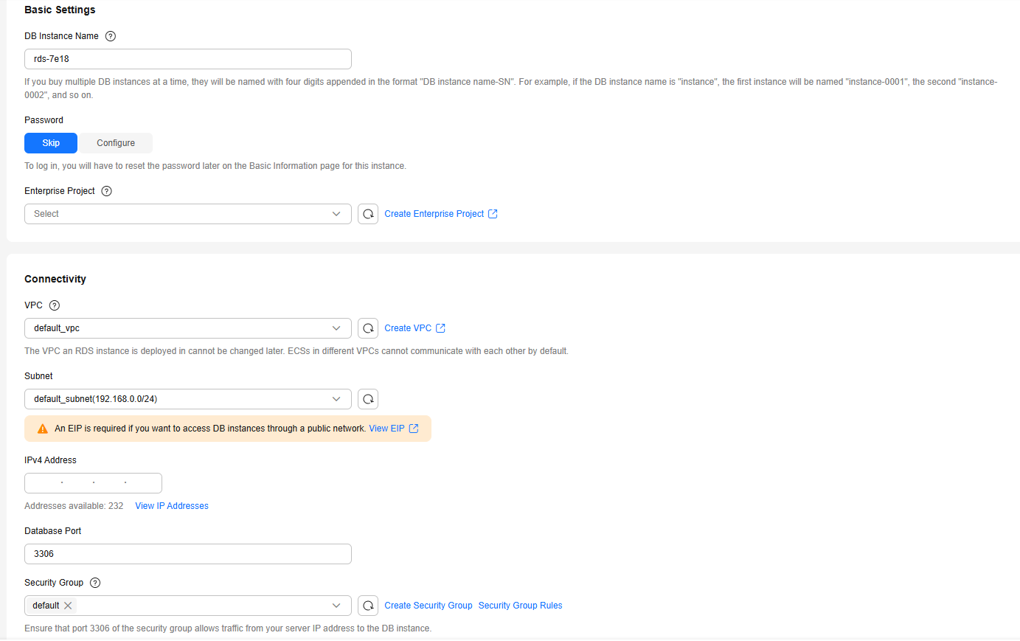The height and width of the screenshot is (641, 1020).
Task: Click the Create VPC link
Action: tap(414, 328)
